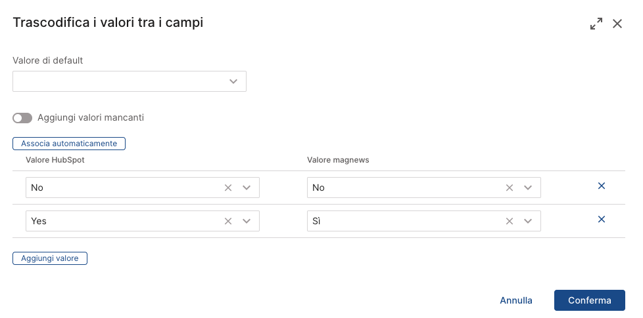This screenshot has width=643, height=318.
Task: Expand magnews 'No' dropdown arrow
Action: coord(528,188)
